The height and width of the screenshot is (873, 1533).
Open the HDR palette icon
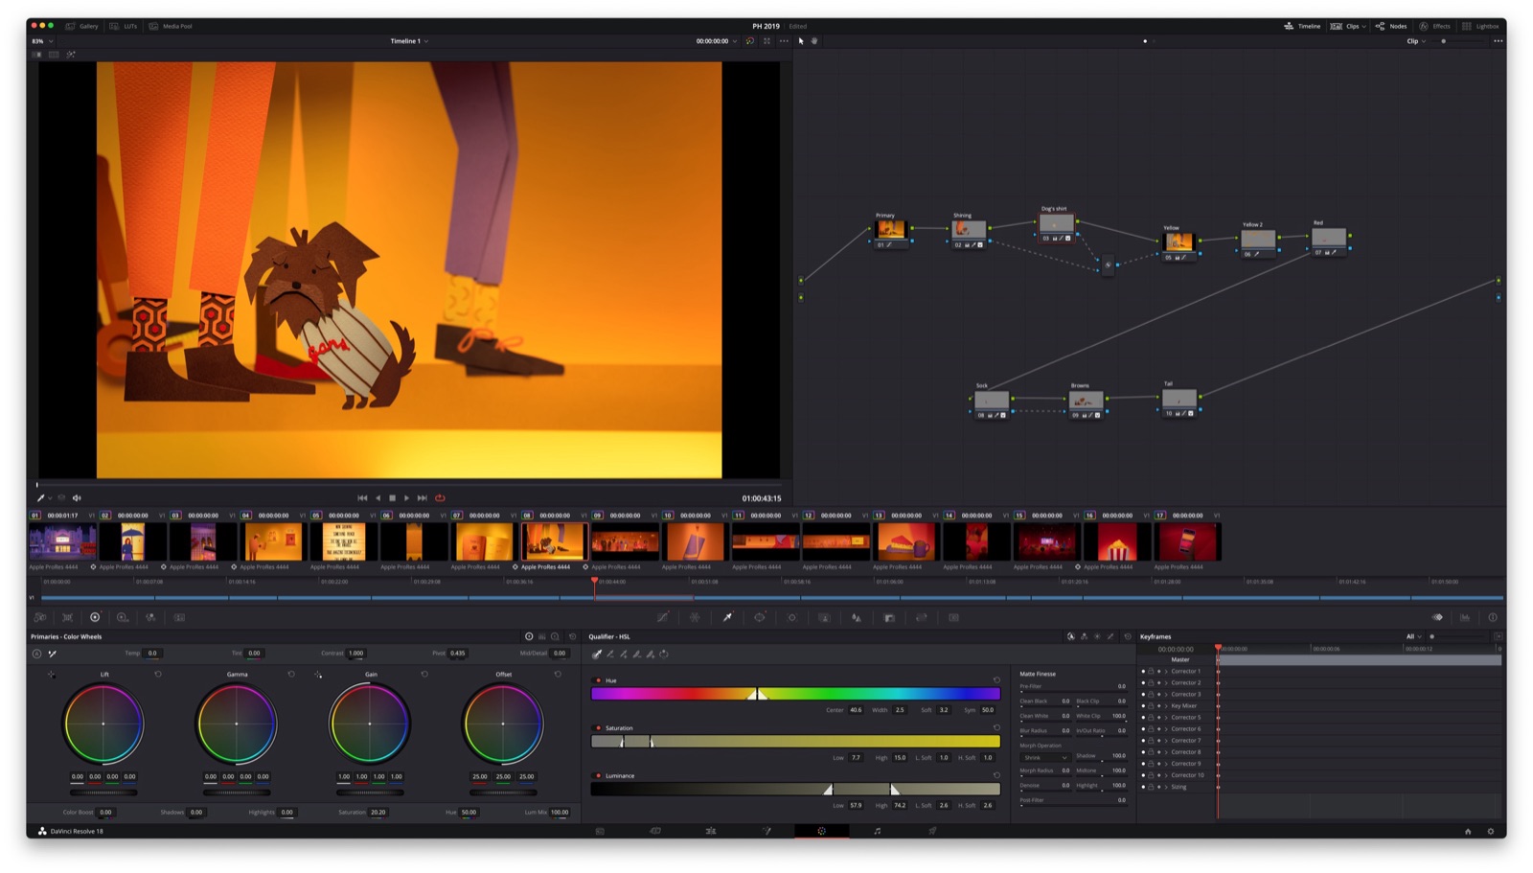point(123,617)
